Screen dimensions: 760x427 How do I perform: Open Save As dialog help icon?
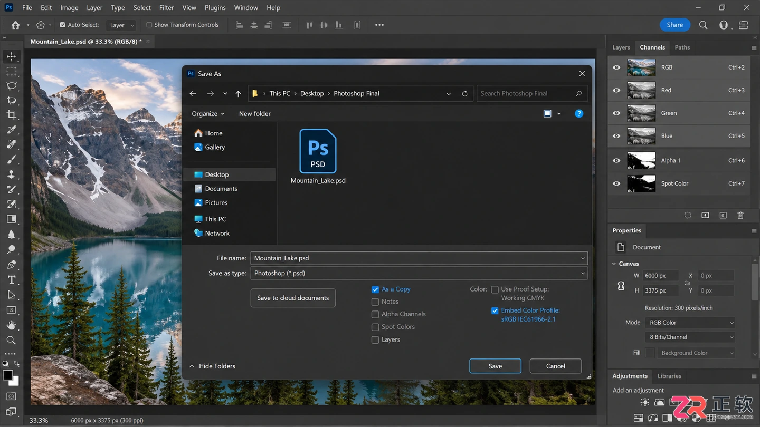[x=579, y=113]
